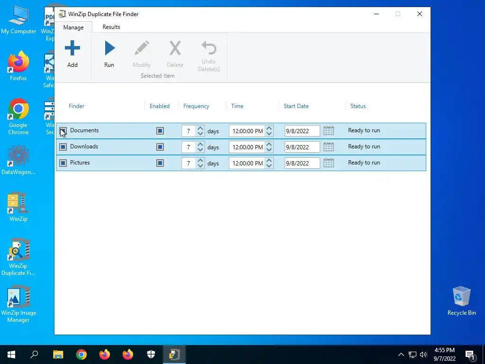This screenshot has height=364, width=485.
Task: Open taskbar search magnifier
Action: (34, 355)
